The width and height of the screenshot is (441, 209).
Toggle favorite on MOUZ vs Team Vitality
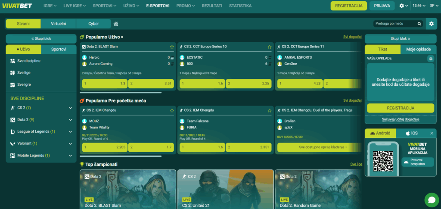tap(172, 110)
